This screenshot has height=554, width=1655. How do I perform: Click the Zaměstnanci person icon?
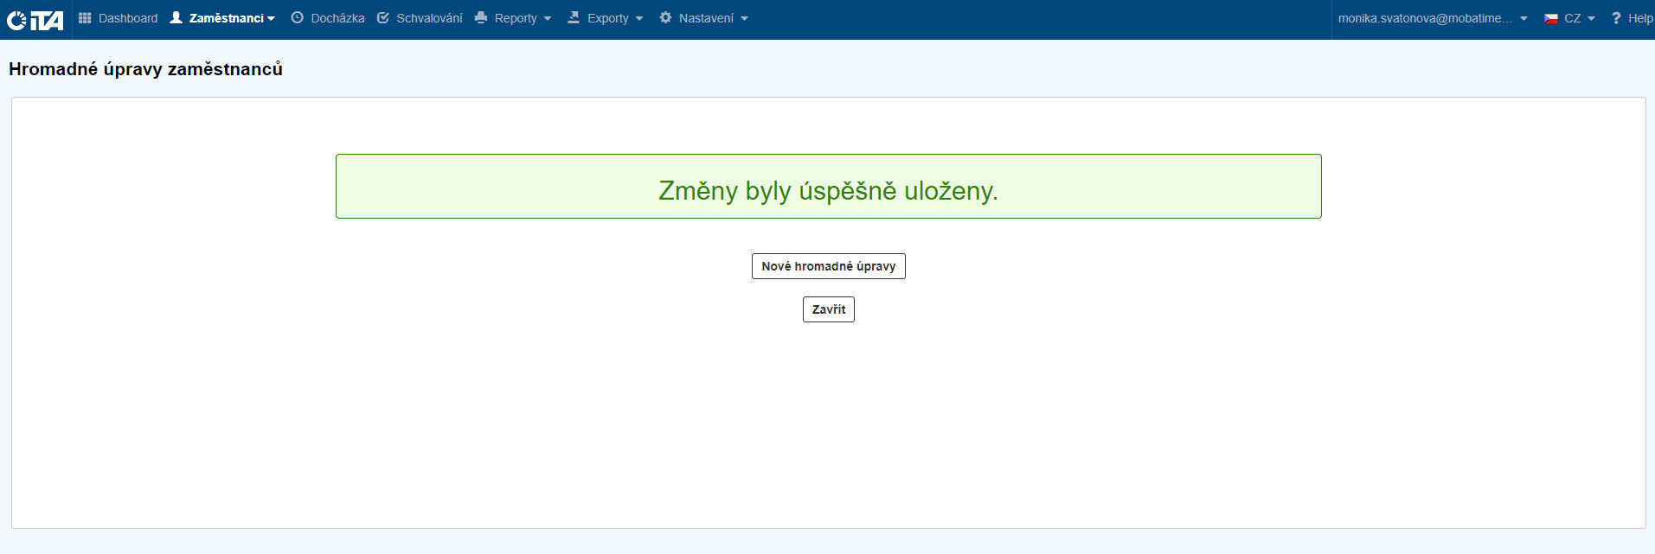[176, 18]
